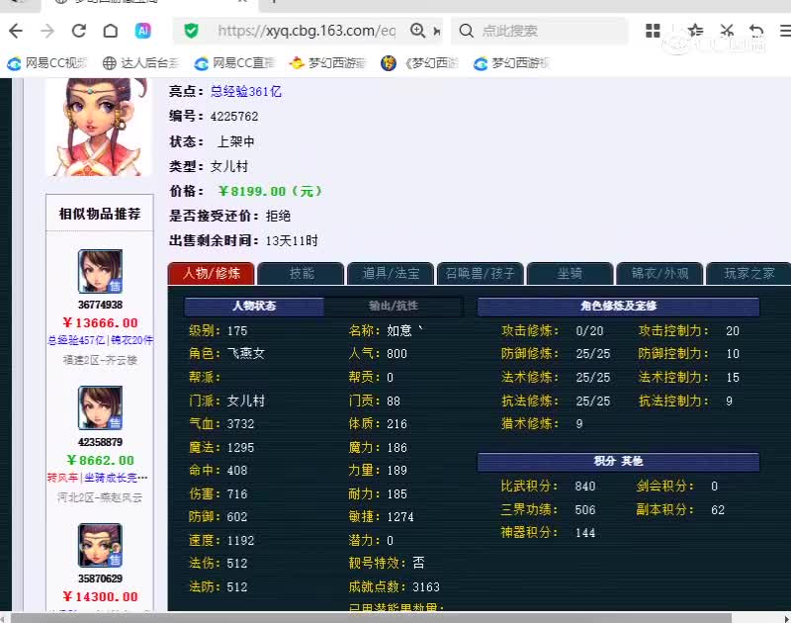
Task: Click the scrollbar right arrow
Action: (x=787, y=618)
